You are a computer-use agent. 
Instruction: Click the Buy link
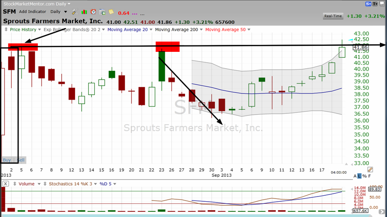[x=7, y=160]
